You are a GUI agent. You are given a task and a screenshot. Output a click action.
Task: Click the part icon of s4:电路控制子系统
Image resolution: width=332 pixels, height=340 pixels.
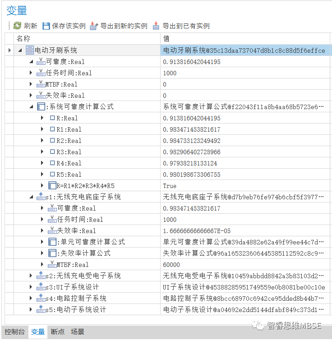point(41,298)
